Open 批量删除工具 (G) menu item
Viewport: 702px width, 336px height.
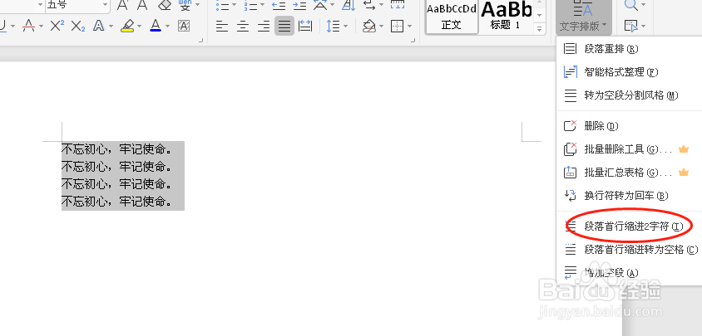[x=629, y=149]
